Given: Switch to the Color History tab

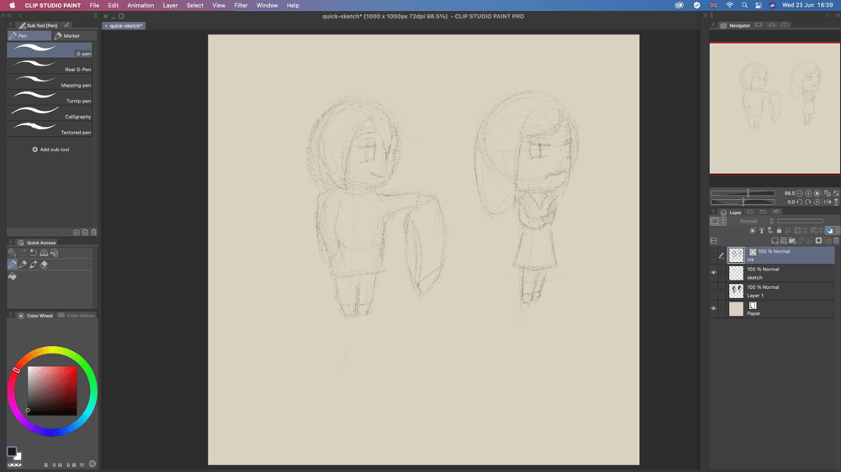Looking at the screenshot, I should point(77,316).
